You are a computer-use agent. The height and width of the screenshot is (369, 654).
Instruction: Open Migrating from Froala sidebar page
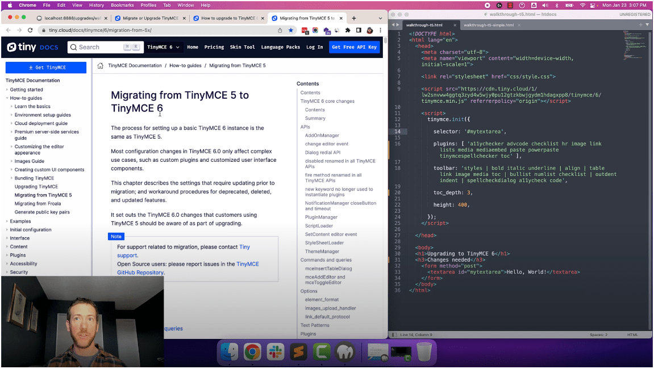[x=38, y=203]
